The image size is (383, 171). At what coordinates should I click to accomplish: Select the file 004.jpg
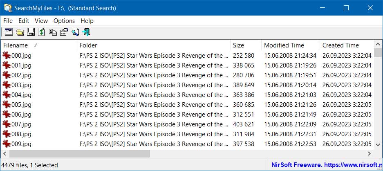(22, 94)
